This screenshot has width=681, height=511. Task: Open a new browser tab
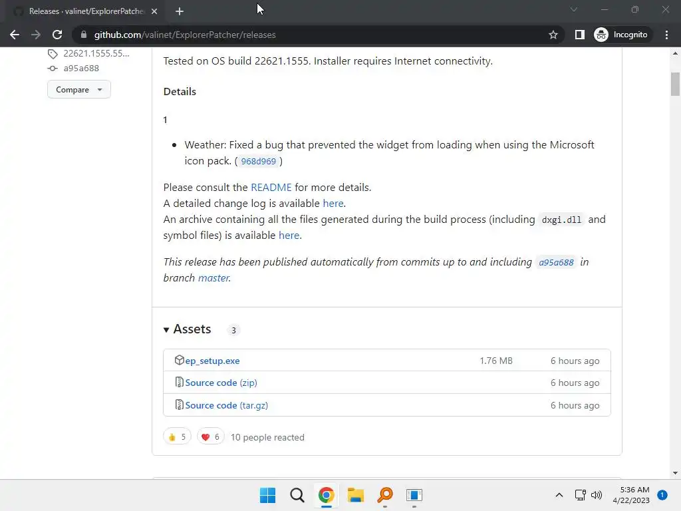180,11
